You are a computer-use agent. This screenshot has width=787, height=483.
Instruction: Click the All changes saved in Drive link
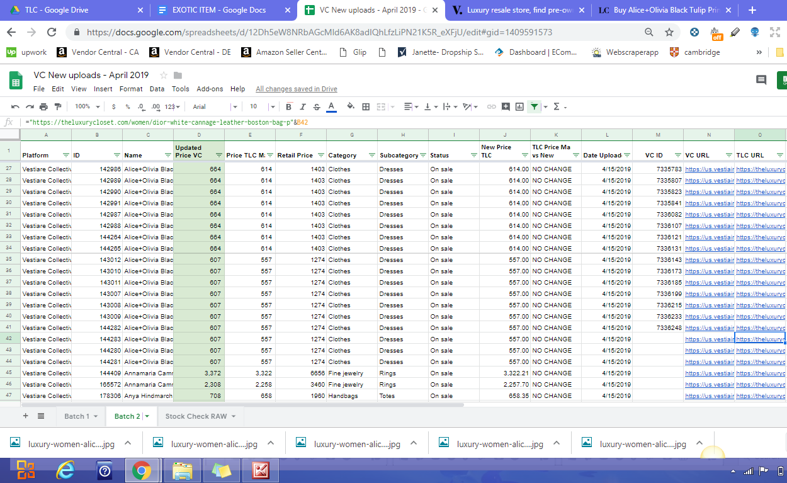click(x=296, y=89)
